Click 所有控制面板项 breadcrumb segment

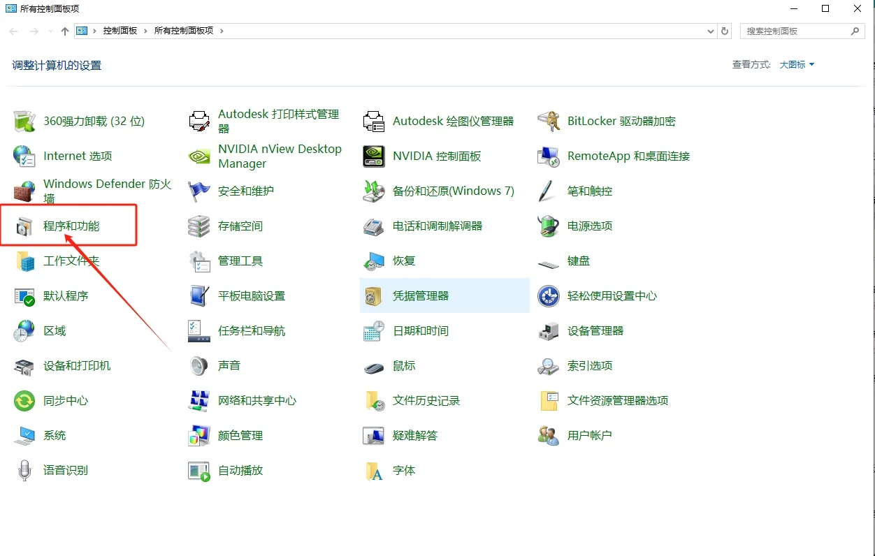(184, 31)
